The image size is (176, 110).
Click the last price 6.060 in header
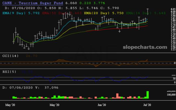[70, 3]
